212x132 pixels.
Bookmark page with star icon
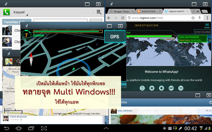pos(193,18)
